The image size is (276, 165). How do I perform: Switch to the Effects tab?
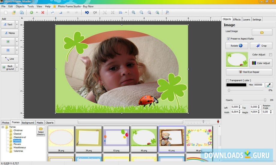[237, 19]
